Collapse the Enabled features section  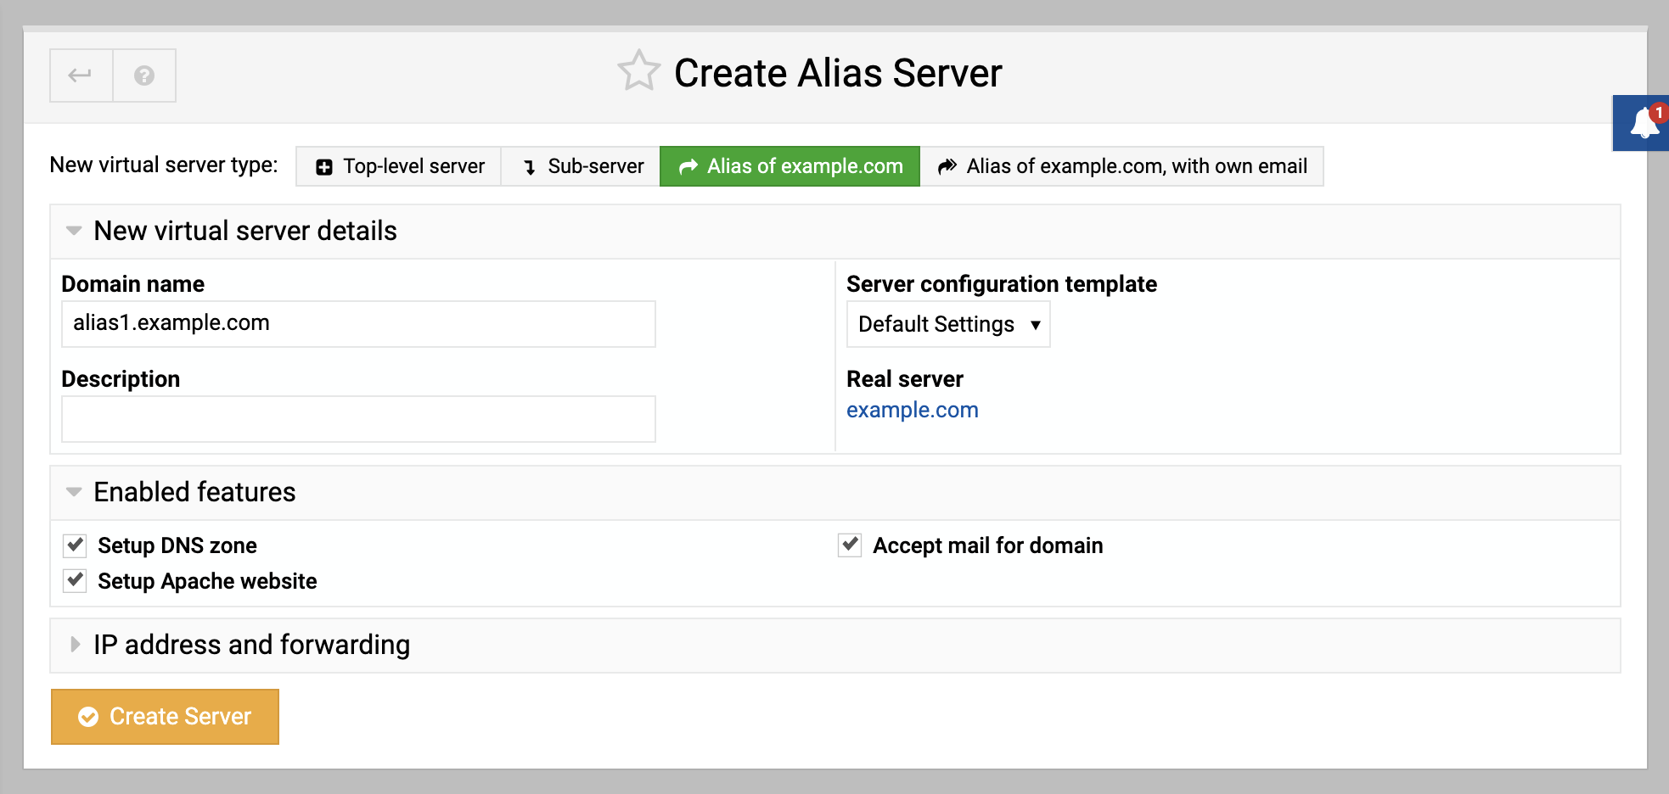pos(74,492)
